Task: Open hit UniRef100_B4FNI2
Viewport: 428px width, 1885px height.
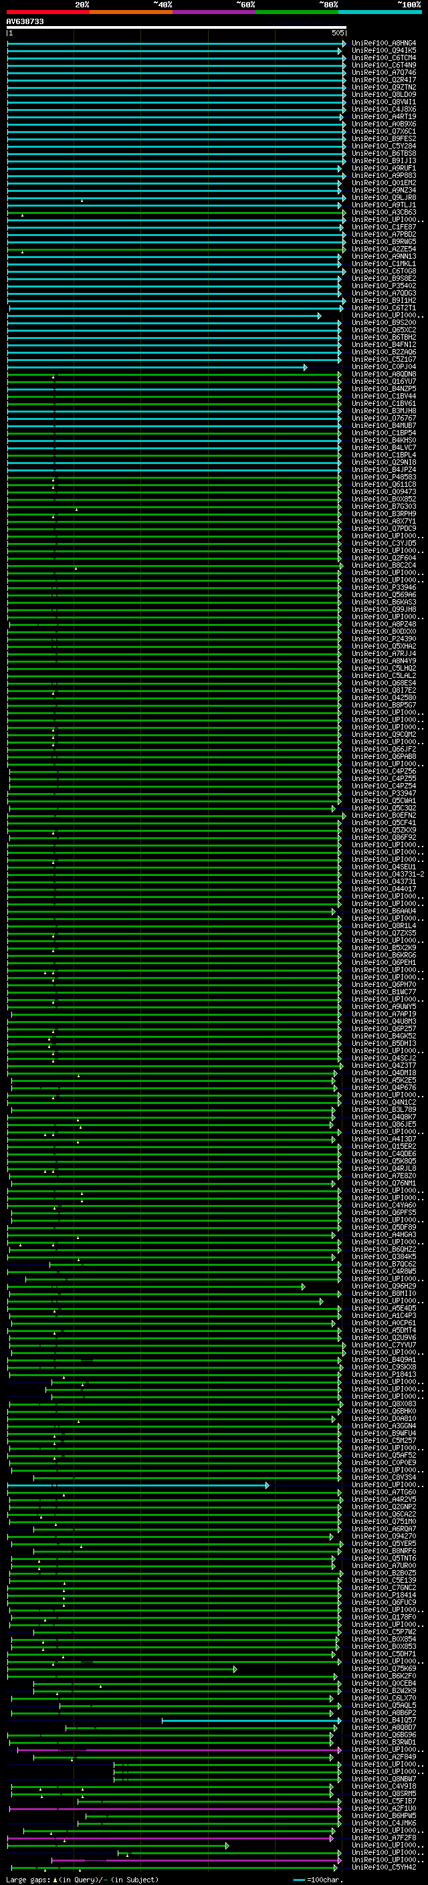Action: click(x=384, y=344)
